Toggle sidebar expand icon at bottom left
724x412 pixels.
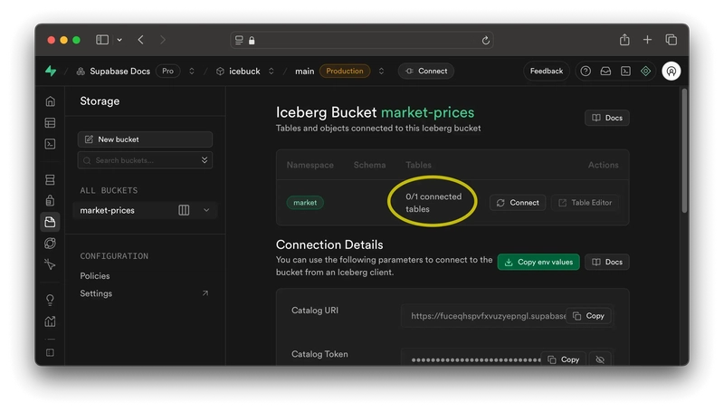51,353
